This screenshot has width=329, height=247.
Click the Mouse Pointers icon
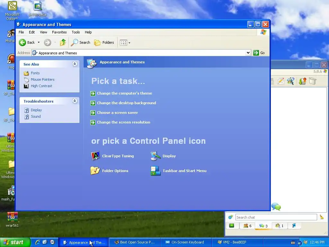point(26,80)
